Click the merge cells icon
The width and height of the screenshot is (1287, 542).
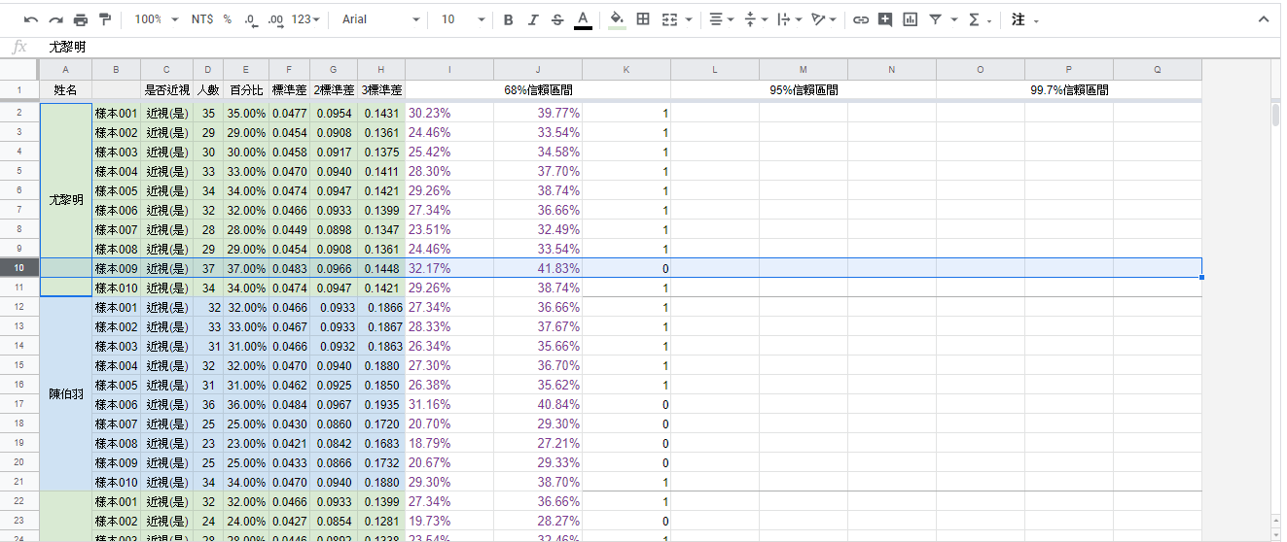click(x=669, y=19)
